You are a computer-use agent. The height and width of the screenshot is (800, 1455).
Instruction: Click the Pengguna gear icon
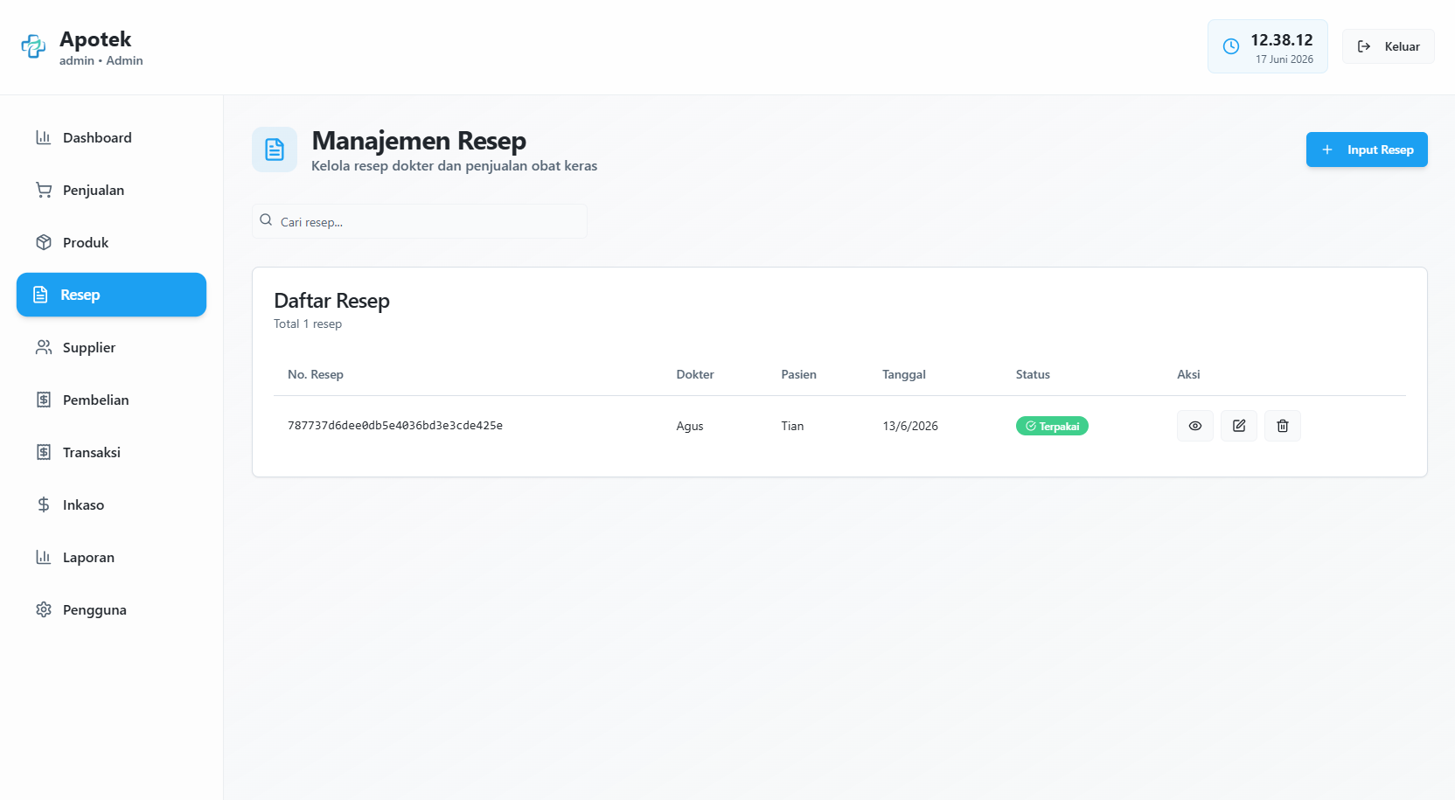pos(43,609)
